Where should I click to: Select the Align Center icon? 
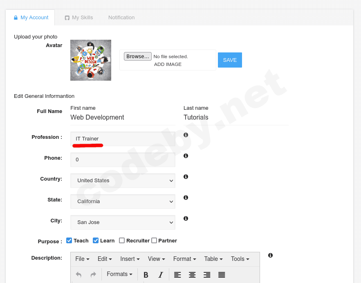point(192,274)
